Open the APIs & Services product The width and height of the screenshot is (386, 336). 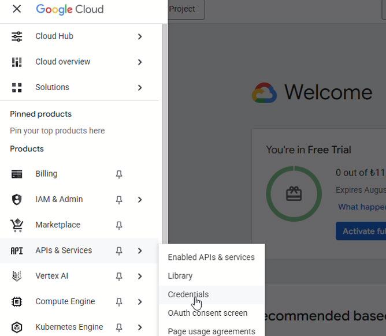click(x=79, y=251)
